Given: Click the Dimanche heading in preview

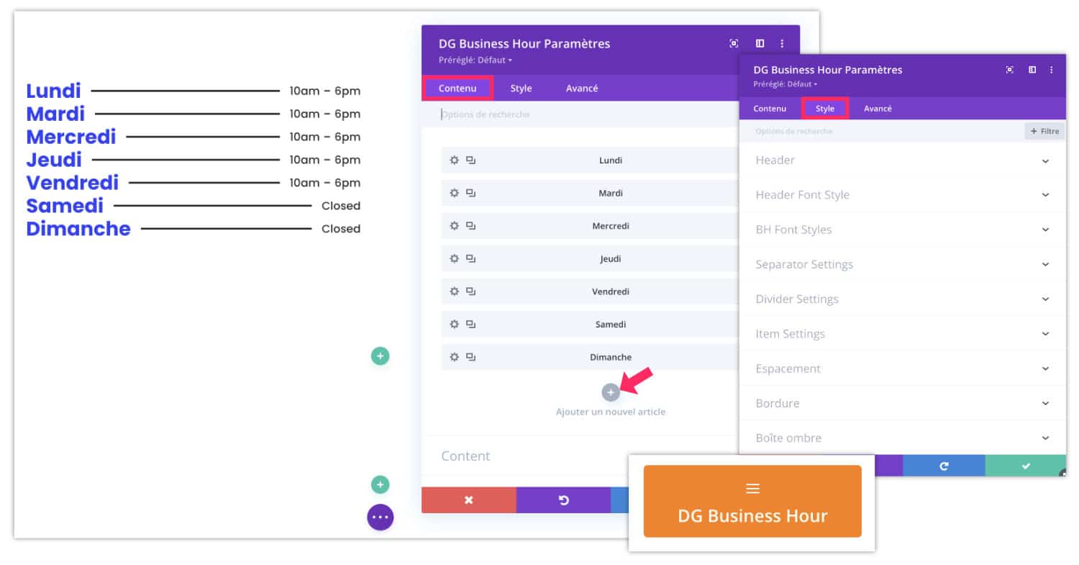Looking at the screenshot, I should tap(78, 229).
